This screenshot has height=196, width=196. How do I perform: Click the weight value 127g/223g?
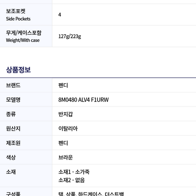pyautogui.click(x=69, y=36)
